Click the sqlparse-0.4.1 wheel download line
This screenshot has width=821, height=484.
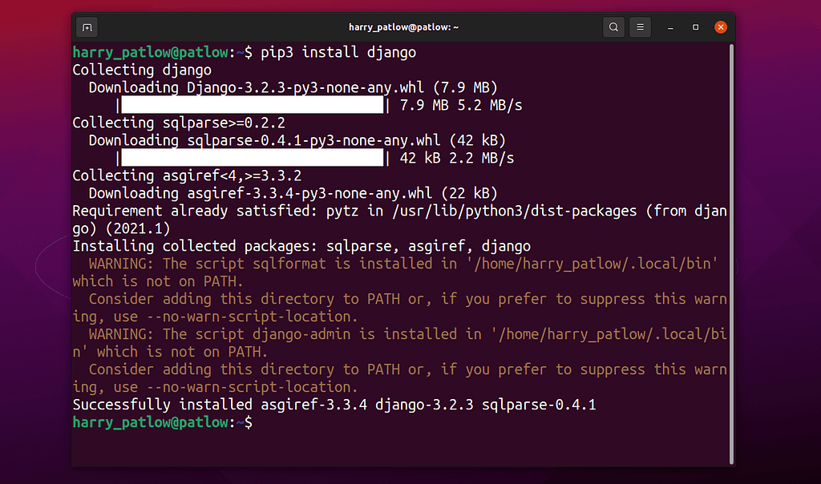point(297,140)
